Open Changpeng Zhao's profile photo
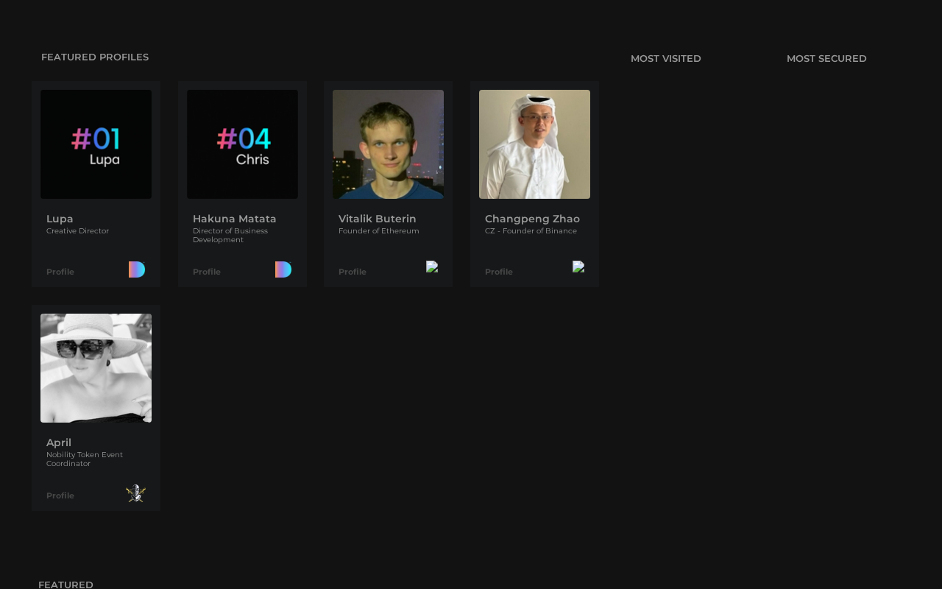This screenshot has width=942, height=589. click(534, 144)
